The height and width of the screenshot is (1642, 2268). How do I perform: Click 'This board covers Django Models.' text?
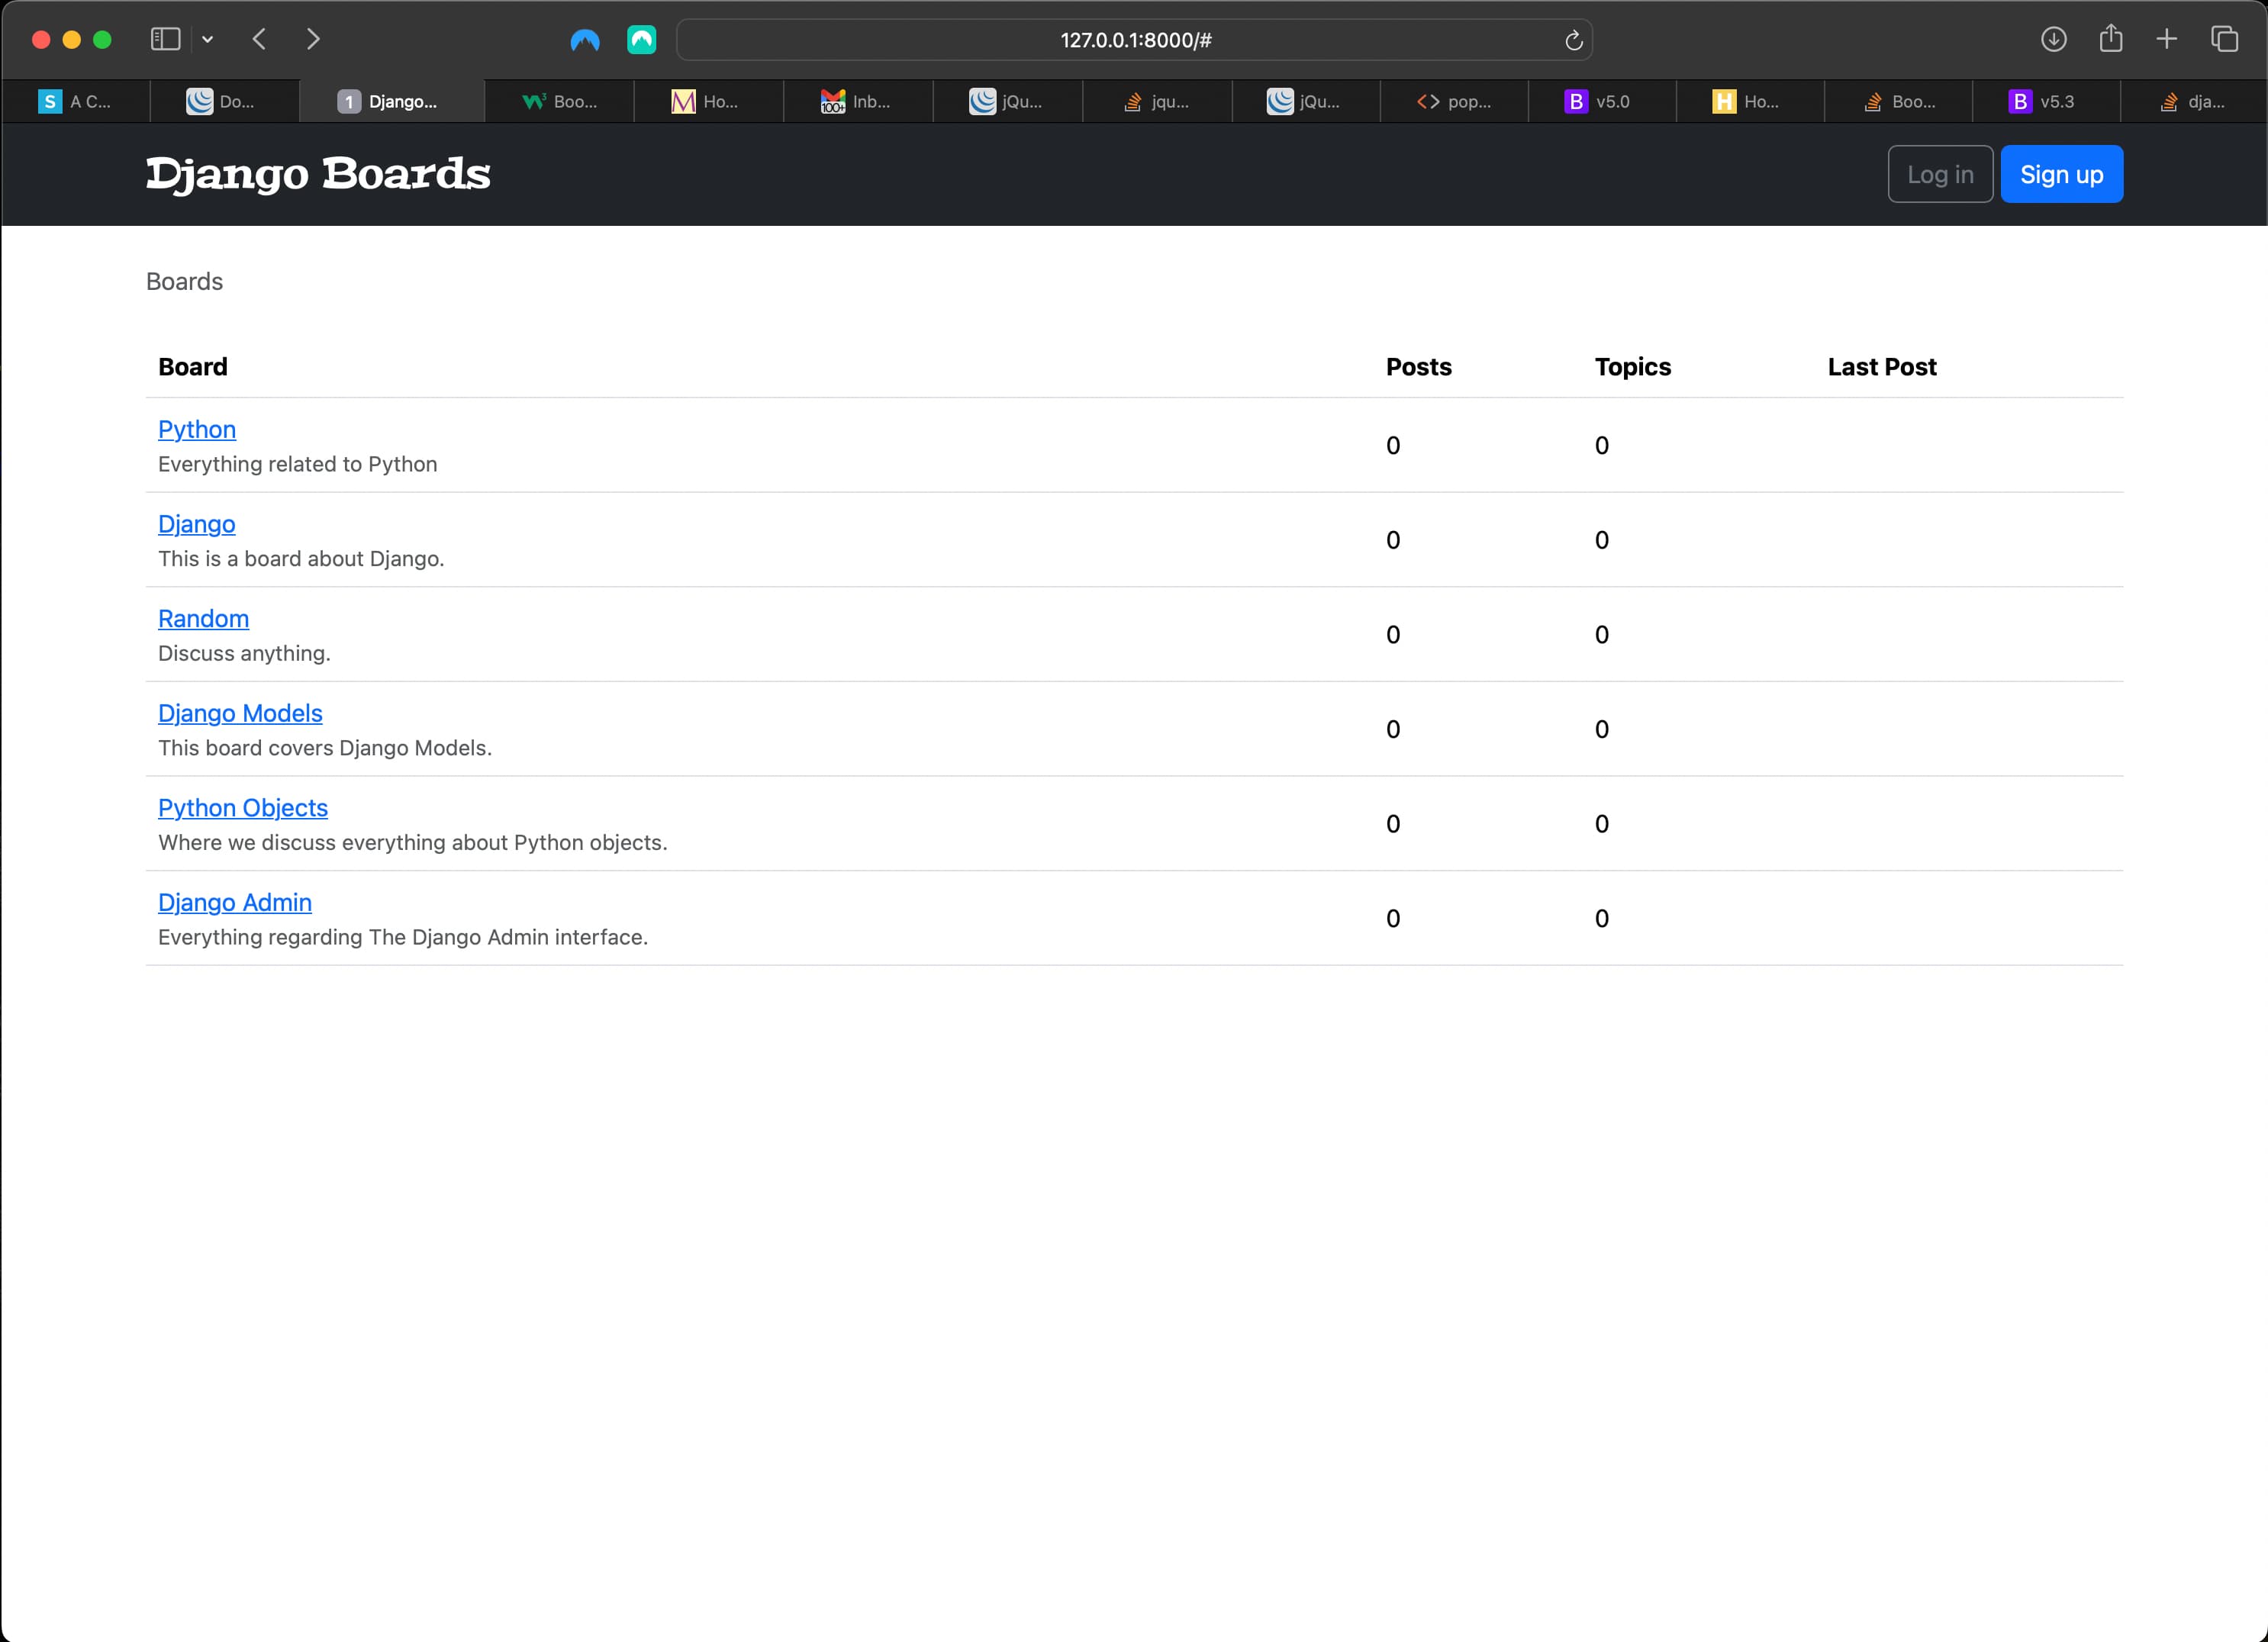[x=325, y=748]
